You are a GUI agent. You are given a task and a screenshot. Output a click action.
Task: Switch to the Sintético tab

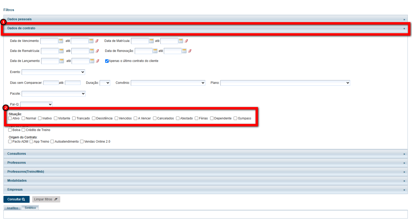(30, 208)
